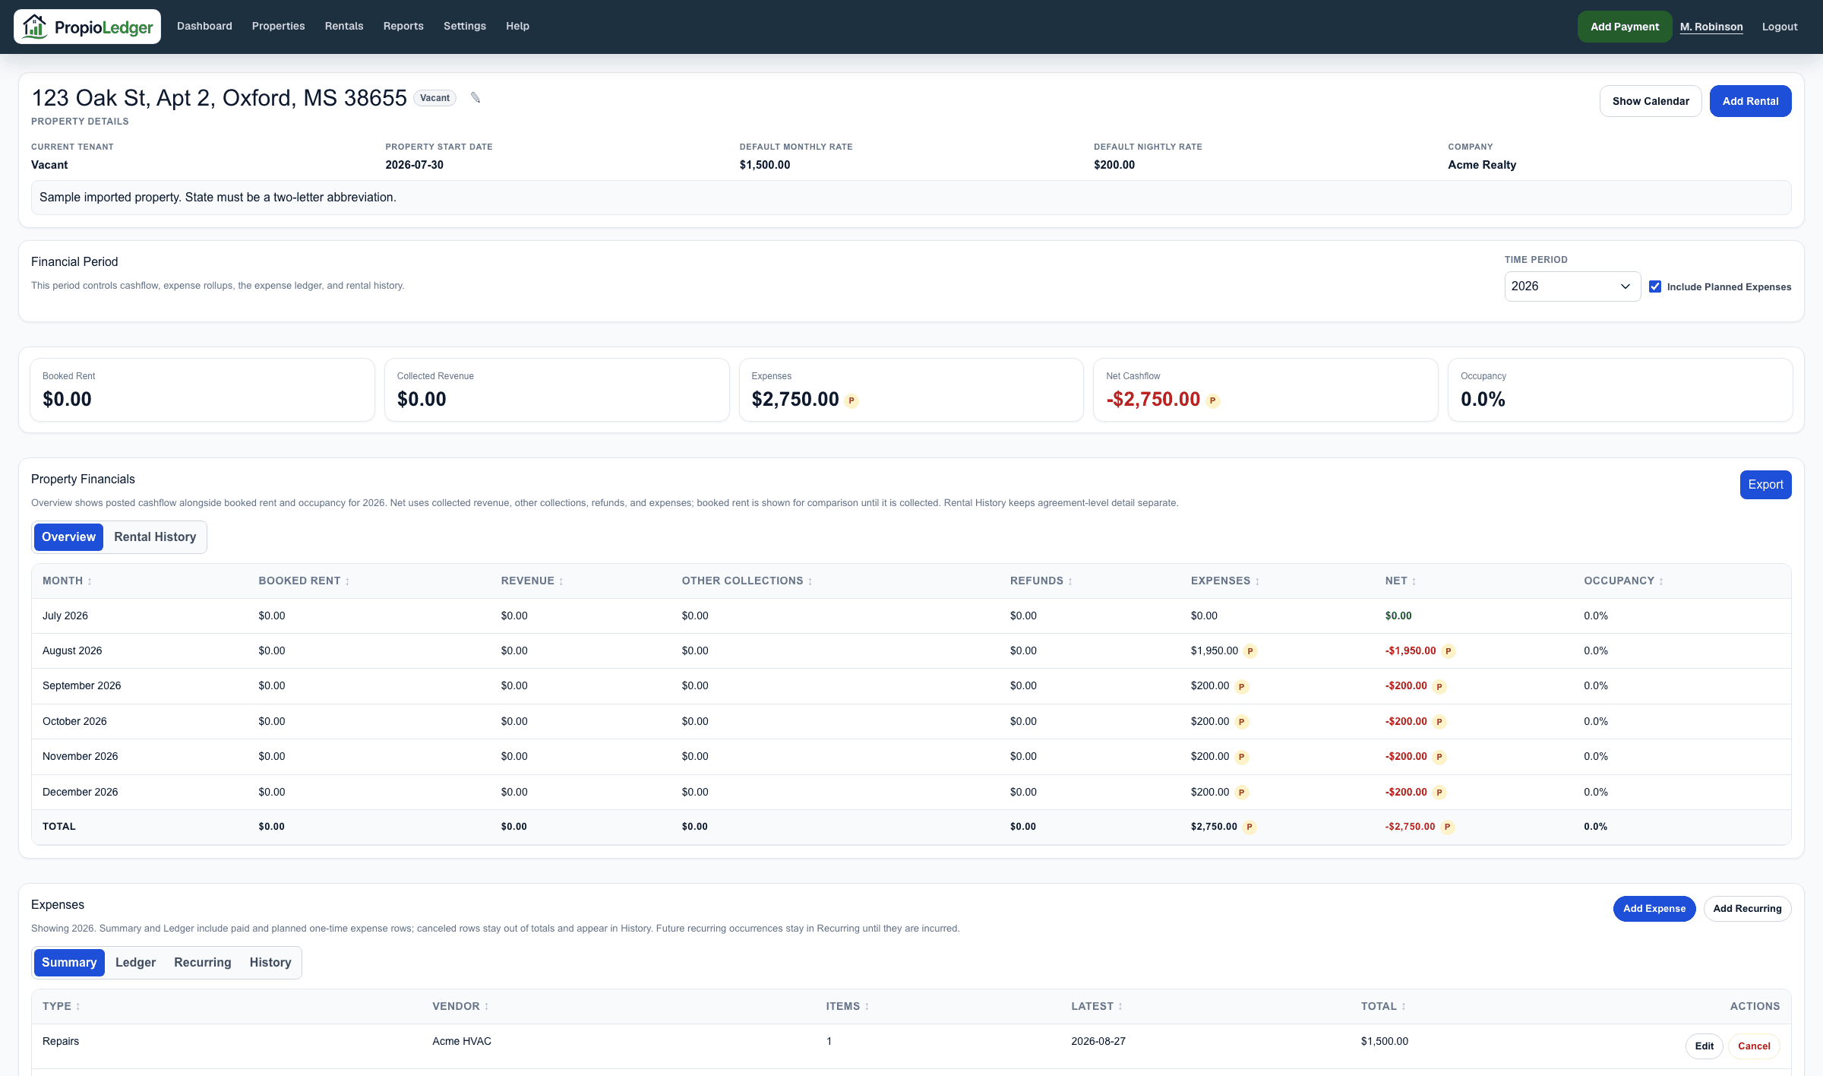Sort by Month column sort icon
The width and height of the screenshot is (1823, 1076).
90,581
